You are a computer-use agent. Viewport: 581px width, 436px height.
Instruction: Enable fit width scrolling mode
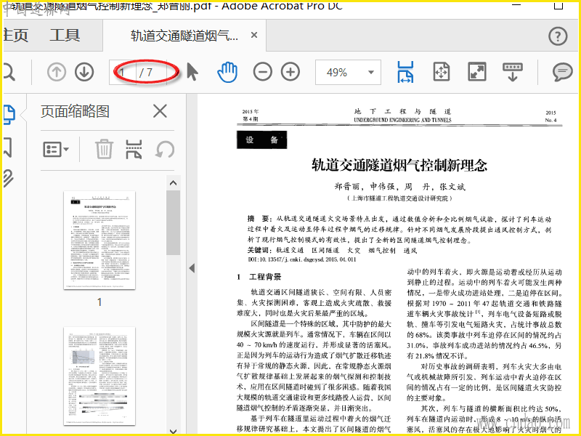tap(406, 72)
